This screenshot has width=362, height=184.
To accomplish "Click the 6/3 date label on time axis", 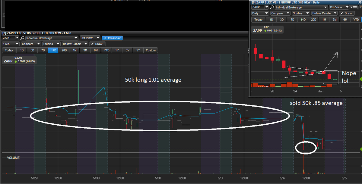I will 220,178.
